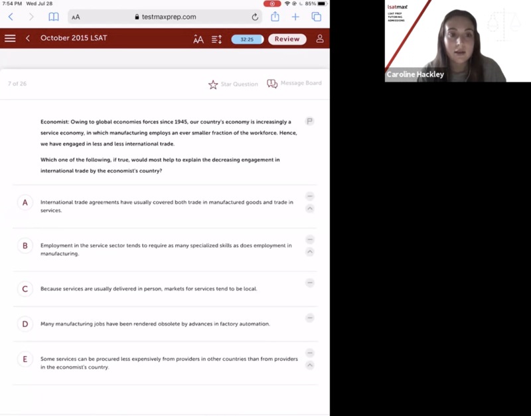The height and width of the screenshot is (416, 531).
Task: Click the passage flag icon beside the stimulus
Action: [x=309, y=121]
